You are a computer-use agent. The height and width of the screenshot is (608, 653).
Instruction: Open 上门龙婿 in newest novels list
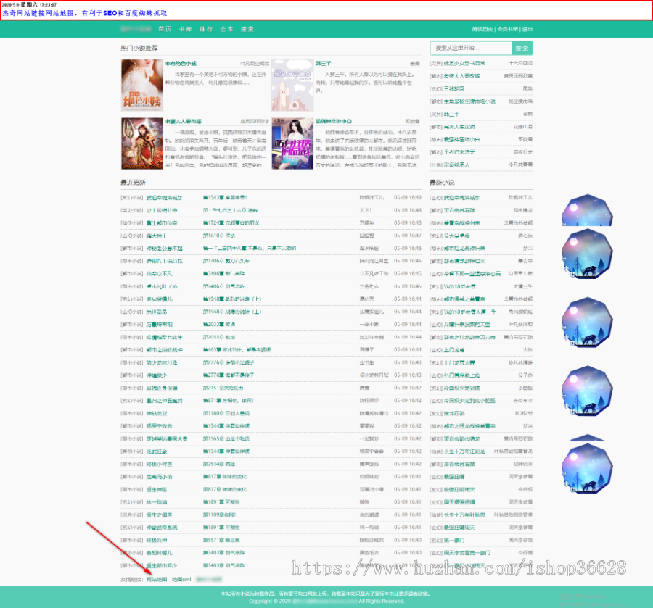pos(454,350)
